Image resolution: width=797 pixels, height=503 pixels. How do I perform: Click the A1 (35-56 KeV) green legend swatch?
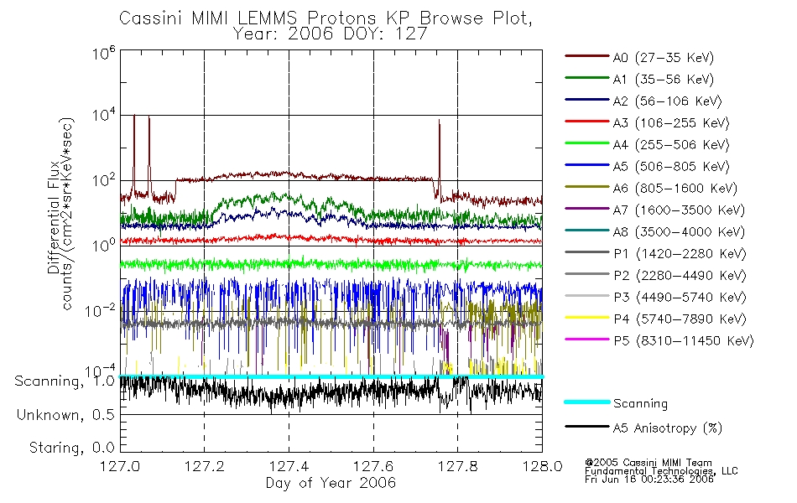pyautogui.click(x=586, y=78)
